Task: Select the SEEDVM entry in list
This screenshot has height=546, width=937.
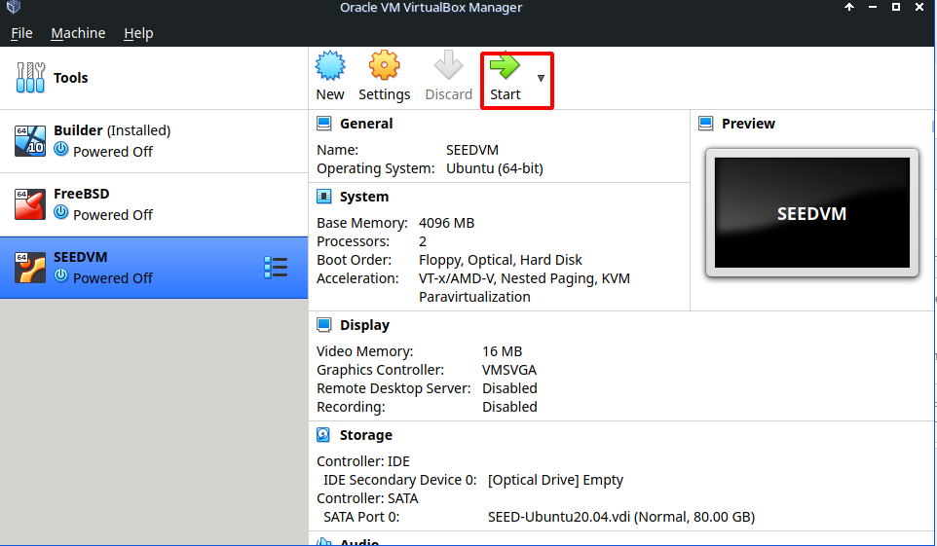Action: [x=146, y=268]
